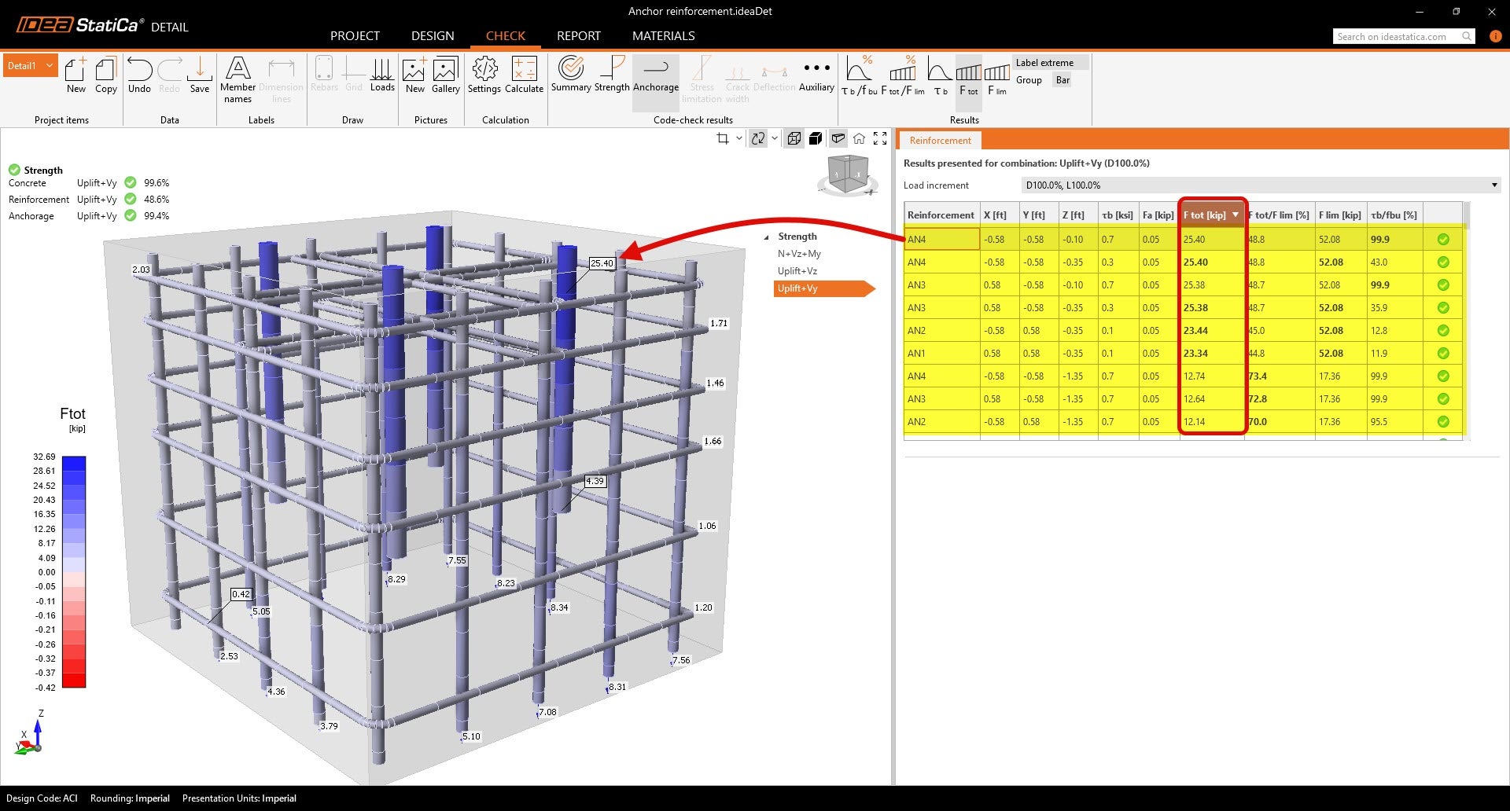Click the home view icon above the 3D view

859,139
